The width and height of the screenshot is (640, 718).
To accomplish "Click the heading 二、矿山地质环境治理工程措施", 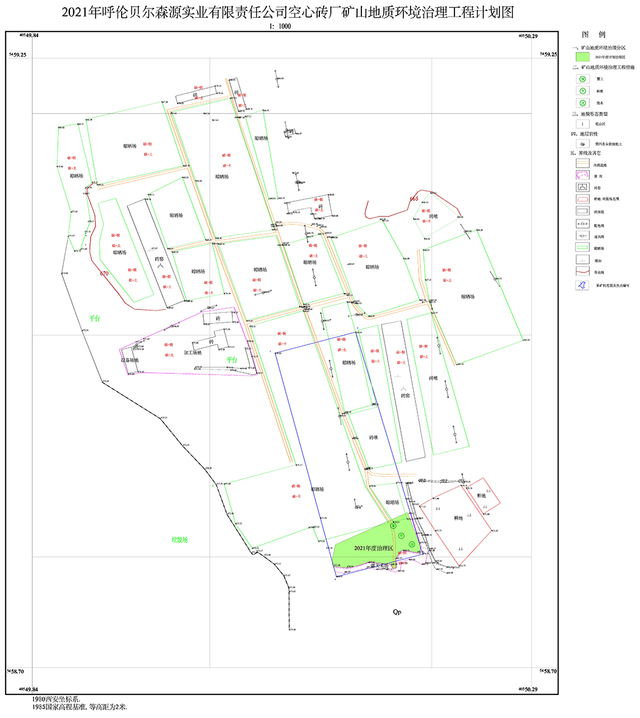I will pos(603,67).
